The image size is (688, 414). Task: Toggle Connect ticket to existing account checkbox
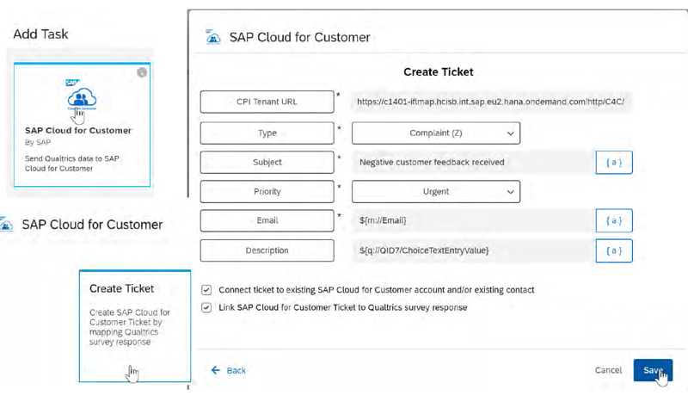pos(206,290)
